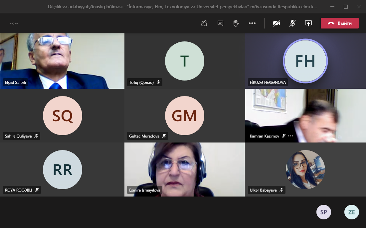Image resolution: width=366 pixels, height=228 pixels.
Task: Click the Gultac Muradova name label
Action: [x=144, y=136]
